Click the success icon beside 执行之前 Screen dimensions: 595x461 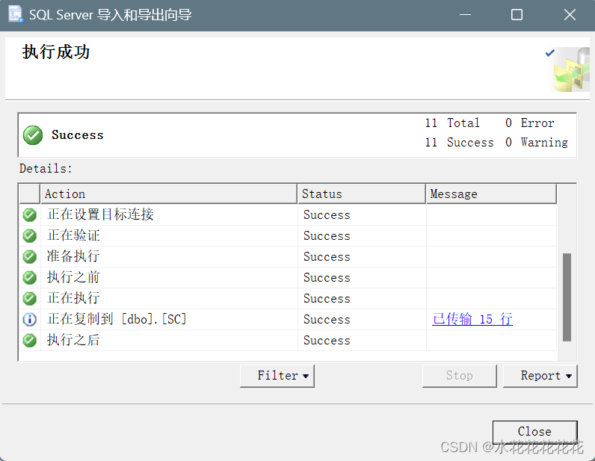[30, 277]
